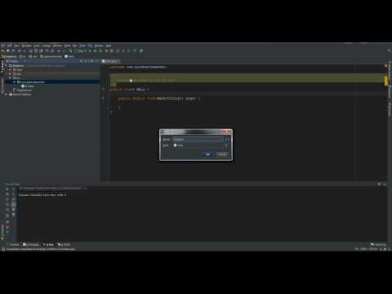
Task: Select the highlighted package in the project tree
Action: (31, 82)
